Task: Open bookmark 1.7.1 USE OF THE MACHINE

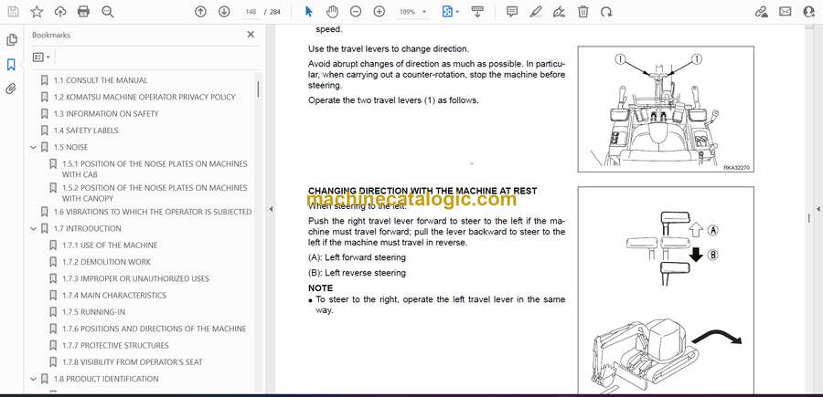Action: coord(109,246)
